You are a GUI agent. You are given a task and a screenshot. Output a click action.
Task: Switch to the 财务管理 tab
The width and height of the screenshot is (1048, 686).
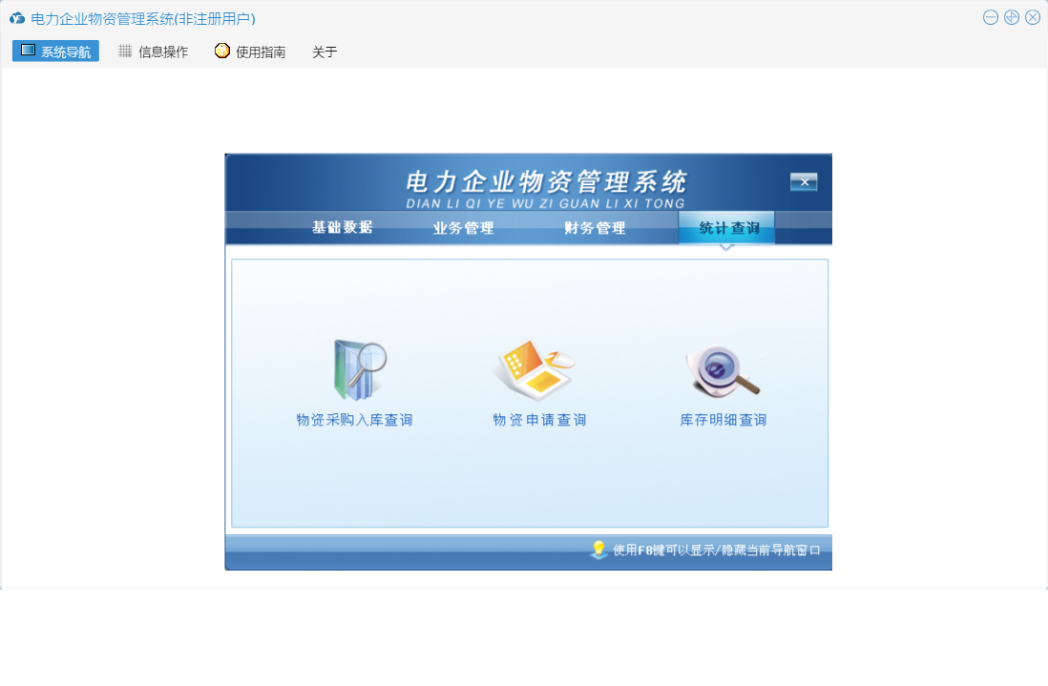coord(595,228)
